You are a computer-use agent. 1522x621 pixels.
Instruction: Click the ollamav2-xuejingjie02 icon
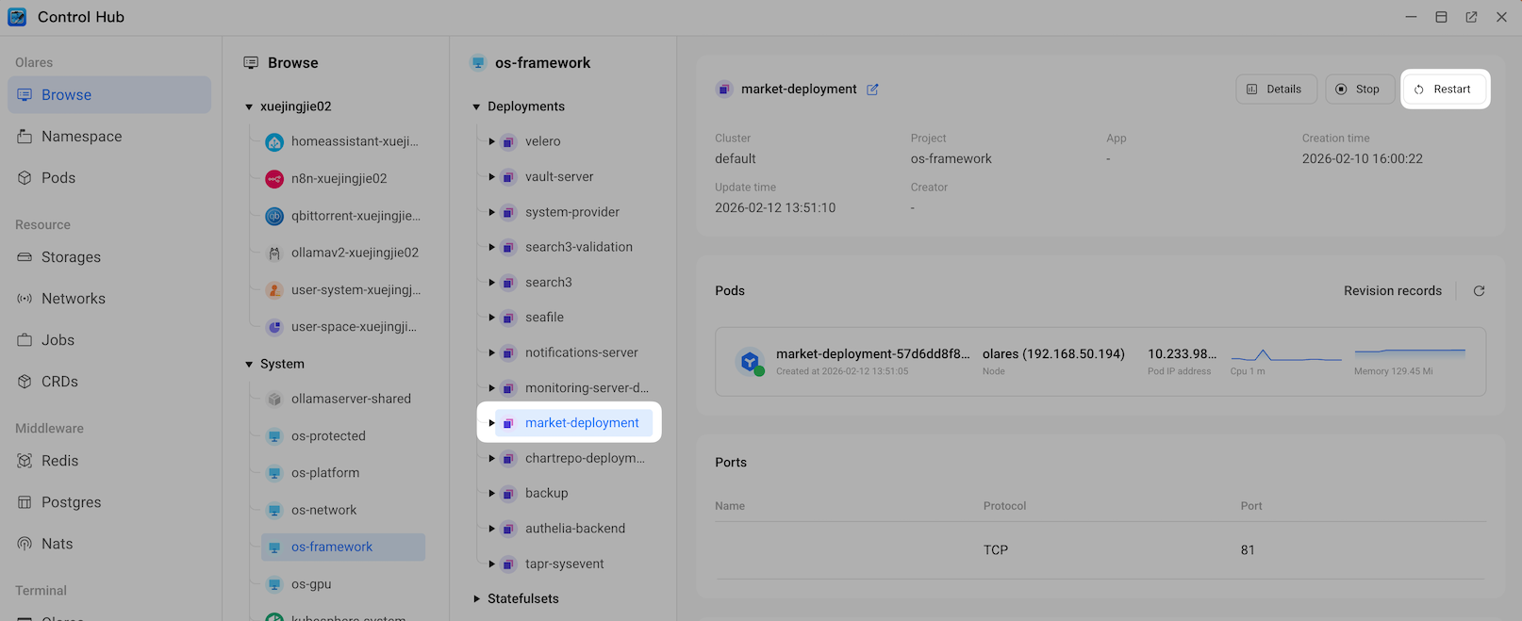274,253
